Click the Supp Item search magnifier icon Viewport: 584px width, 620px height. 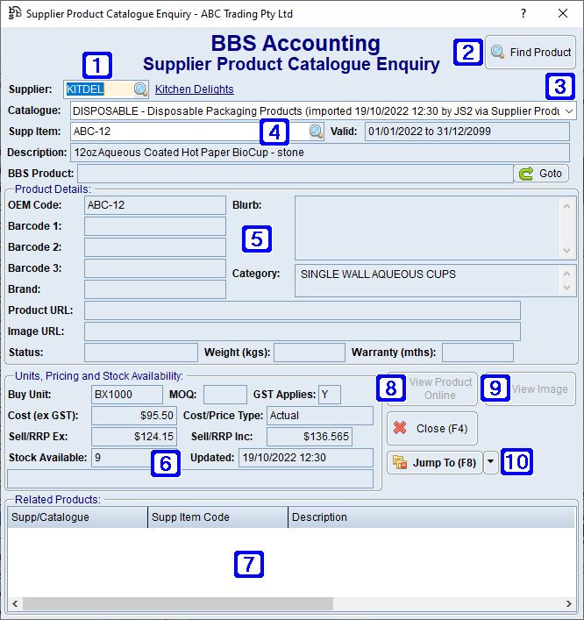316,132
